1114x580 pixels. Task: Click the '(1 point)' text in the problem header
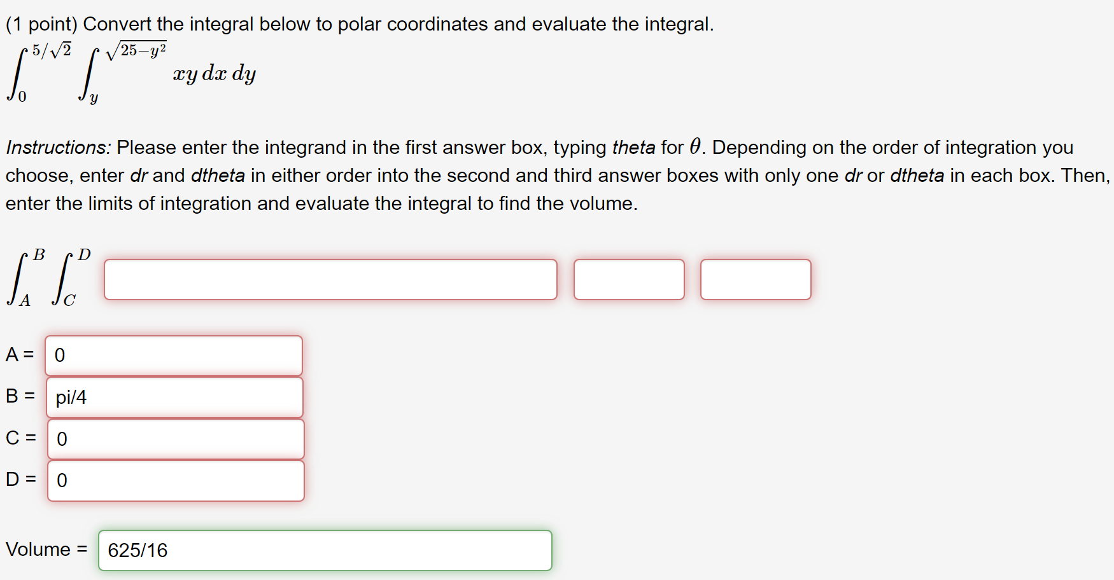[x=41, y=24]
